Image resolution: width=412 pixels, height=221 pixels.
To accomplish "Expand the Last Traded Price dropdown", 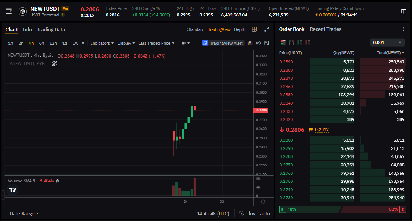I will point(156,43).
